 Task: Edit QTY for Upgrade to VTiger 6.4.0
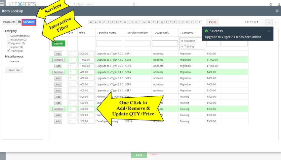point(72,72)
